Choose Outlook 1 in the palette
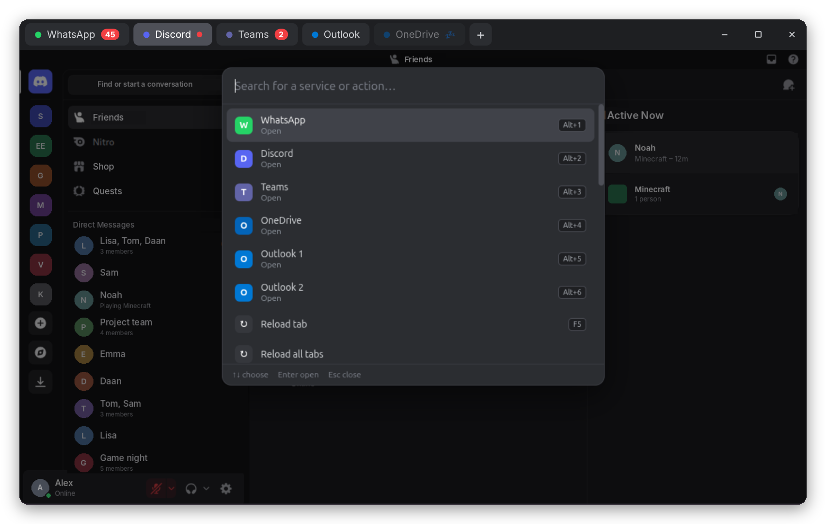Viewport: 826px width, 524px height. [411, 259]
